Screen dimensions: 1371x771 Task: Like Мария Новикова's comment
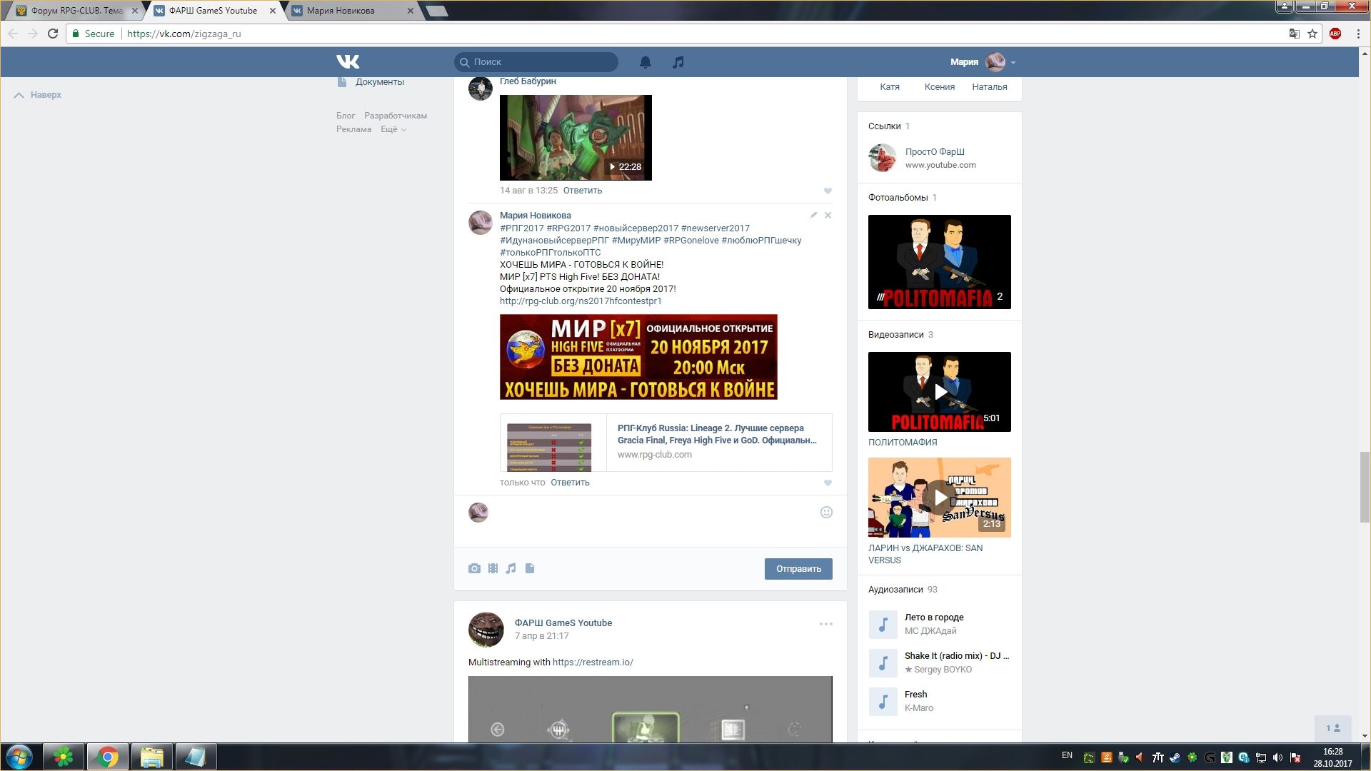click(x=828, y=483)
